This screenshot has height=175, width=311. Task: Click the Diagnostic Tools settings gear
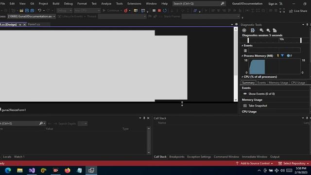(244, 30)
